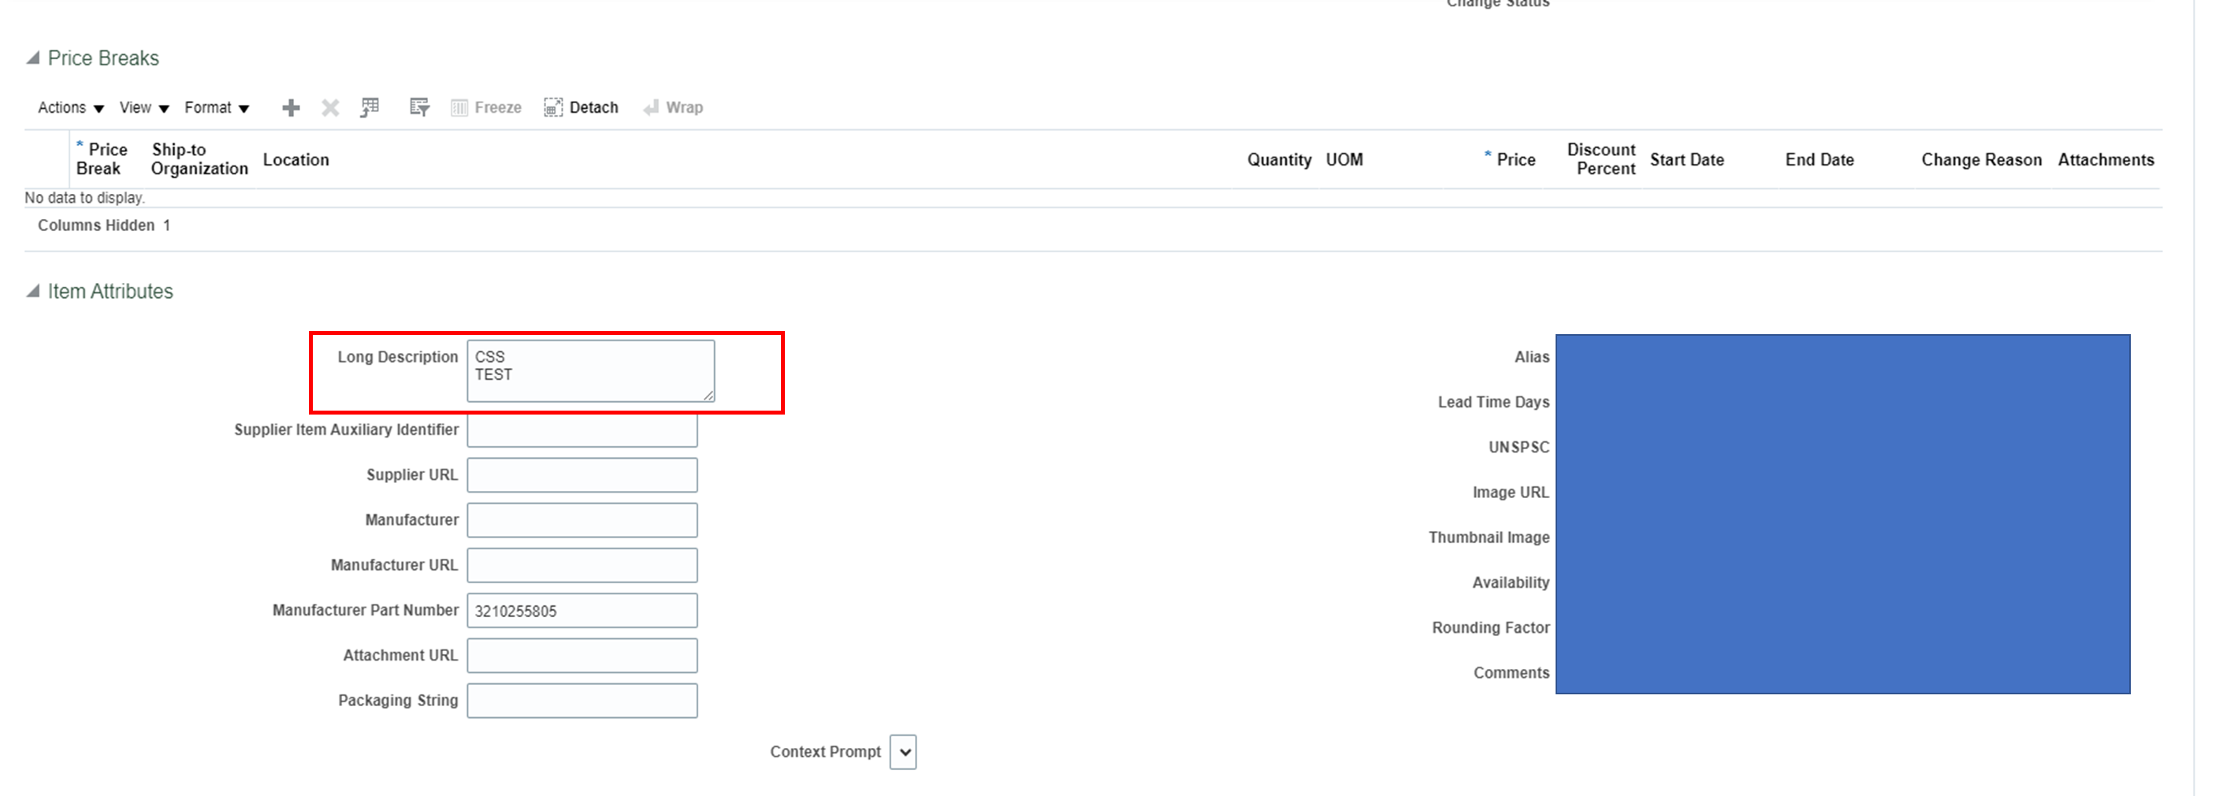The height and width of the screenshot is (796, 2223).
Task: Select the Export to Excel icon
Action: (x=370, y=107)
